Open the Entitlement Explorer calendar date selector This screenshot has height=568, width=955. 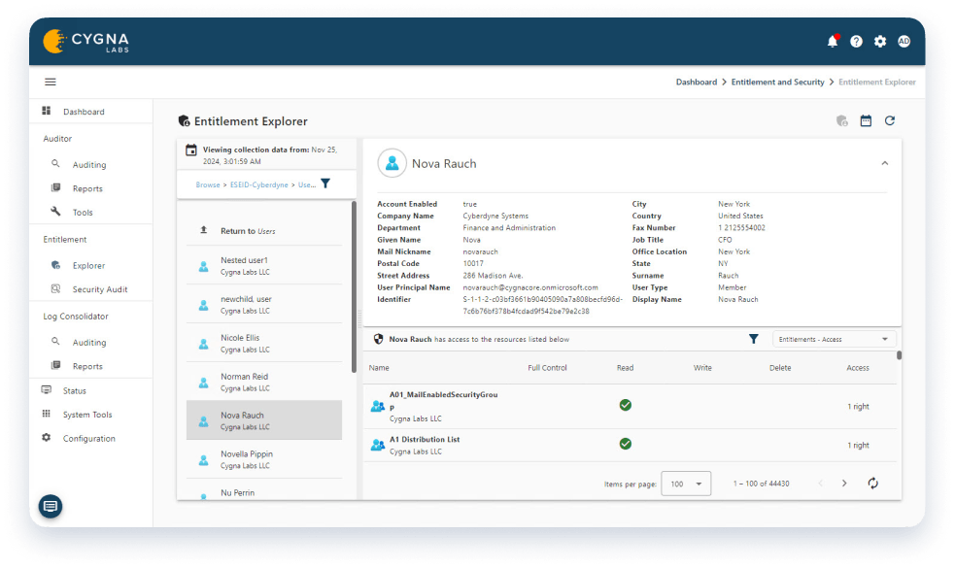click(866, 119)
